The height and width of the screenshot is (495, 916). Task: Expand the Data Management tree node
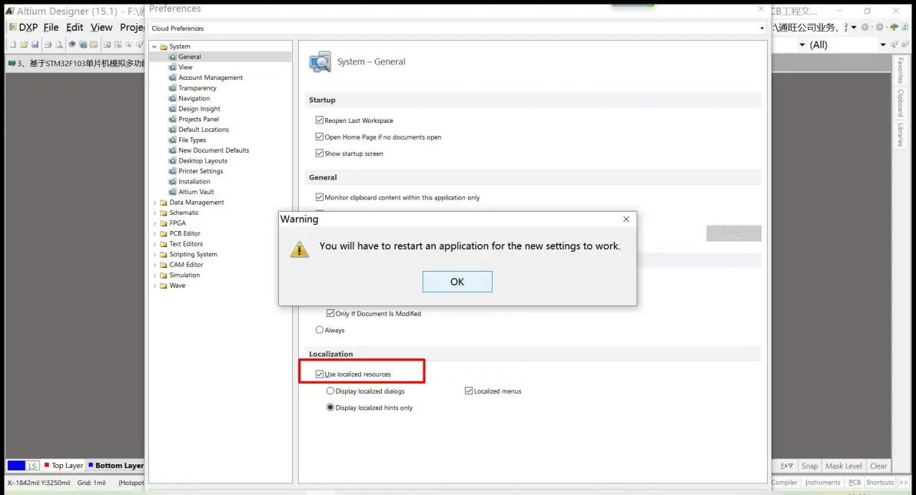click(x=154, y=203)
